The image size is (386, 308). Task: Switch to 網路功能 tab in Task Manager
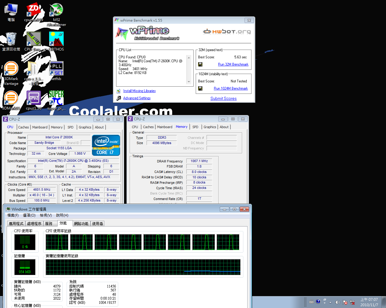[x=81, y=223]
